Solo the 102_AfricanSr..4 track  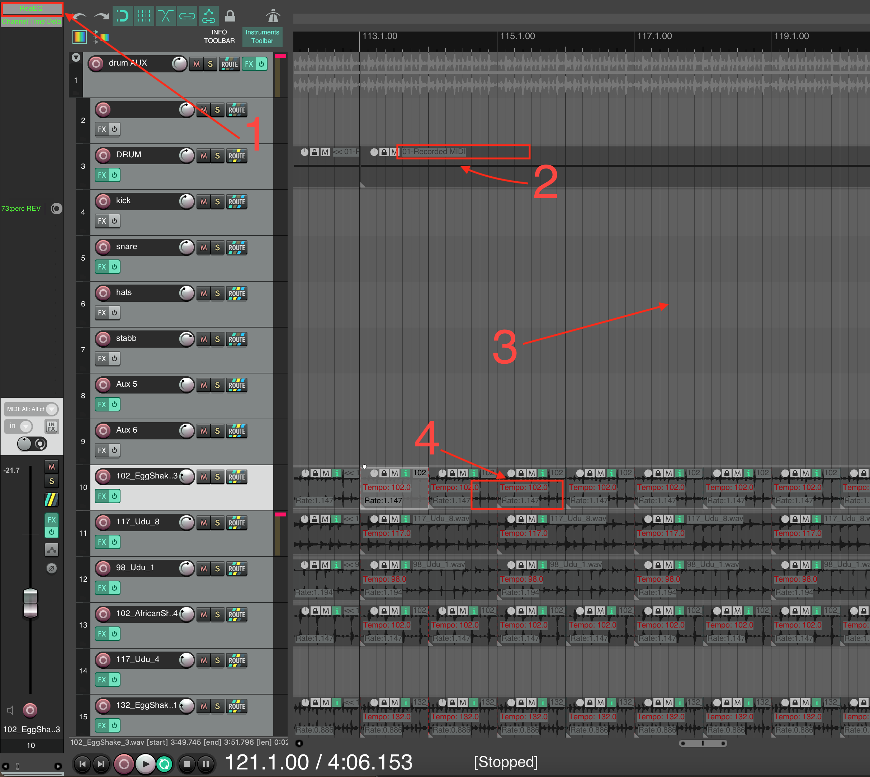(x=217, y=615)
